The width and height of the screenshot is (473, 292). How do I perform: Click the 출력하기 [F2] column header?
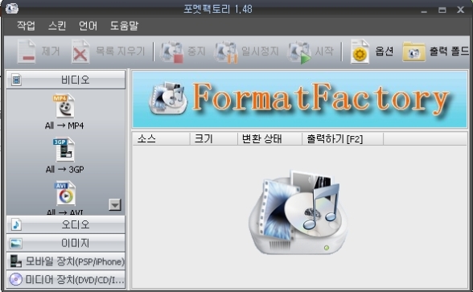click(343, 138)
